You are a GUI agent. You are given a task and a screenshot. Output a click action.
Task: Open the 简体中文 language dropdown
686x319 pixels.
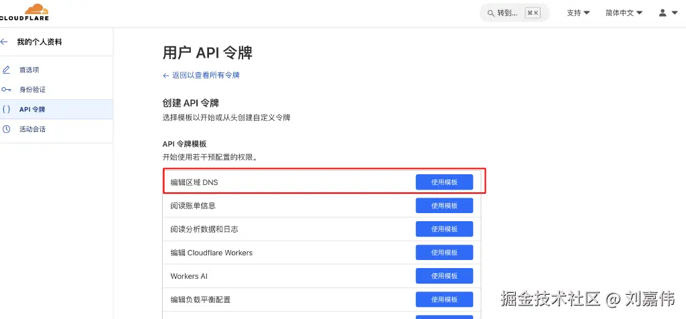tap(624, 13)
